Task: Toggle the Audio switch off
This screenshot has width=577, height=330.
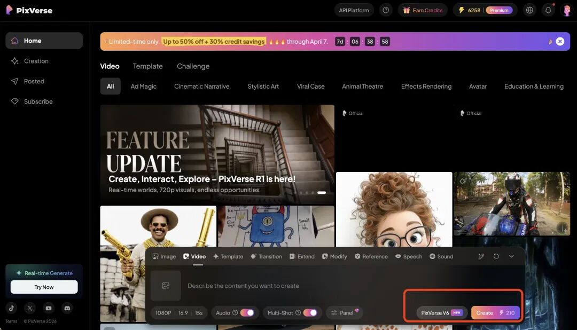Action: [x=247, y=313]
